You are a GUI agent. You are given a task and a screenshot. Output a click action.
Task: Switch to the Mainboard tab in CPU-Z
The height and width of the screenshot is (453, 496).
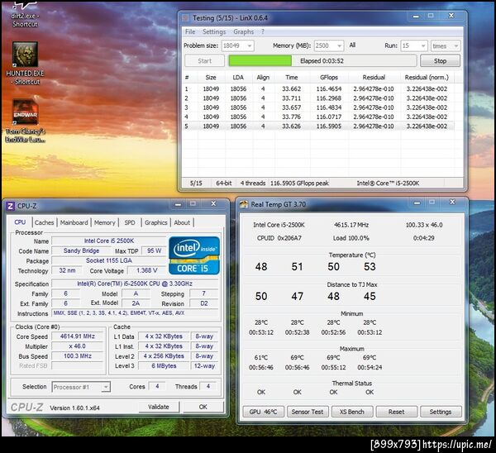(74, 222)
